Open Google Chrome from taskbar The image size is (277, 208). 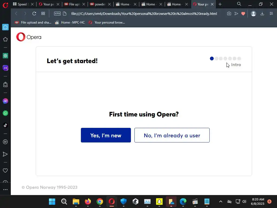(100, 201)
